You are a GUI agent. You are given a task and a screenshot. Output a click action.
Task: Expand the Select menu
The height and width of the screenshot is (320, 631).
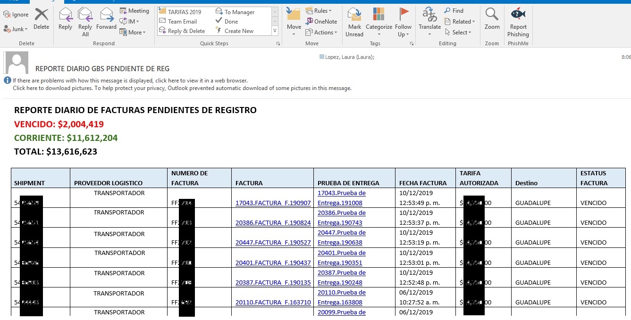458,33
